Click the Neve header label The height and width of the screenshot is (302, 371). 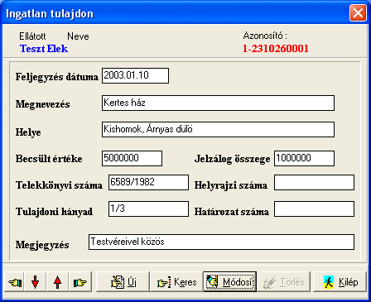coord(78,36)
